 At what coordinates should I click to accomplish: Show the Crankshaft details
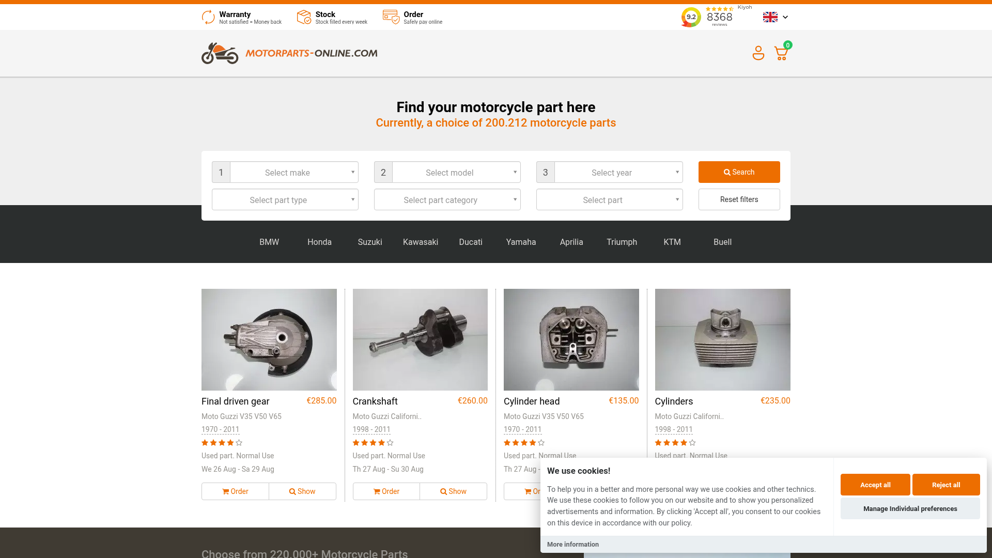pos(453,491)
